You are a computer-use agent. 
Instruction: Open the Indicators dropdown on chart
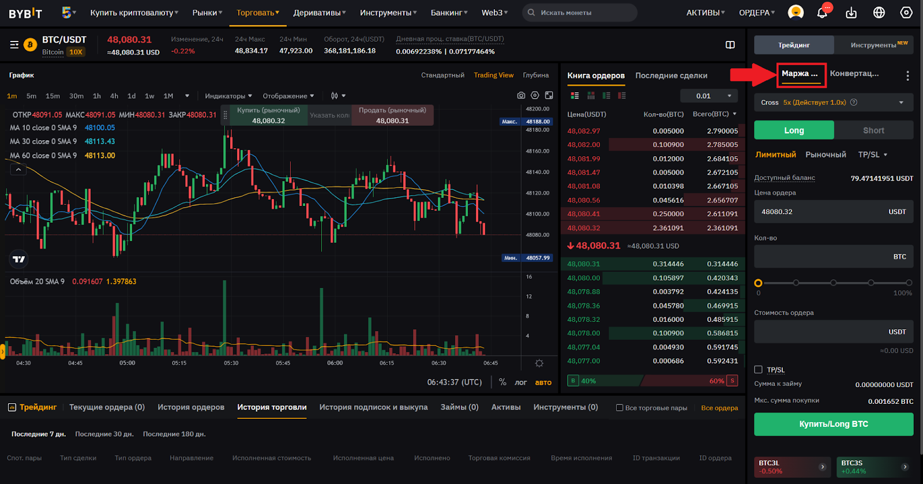228,96
